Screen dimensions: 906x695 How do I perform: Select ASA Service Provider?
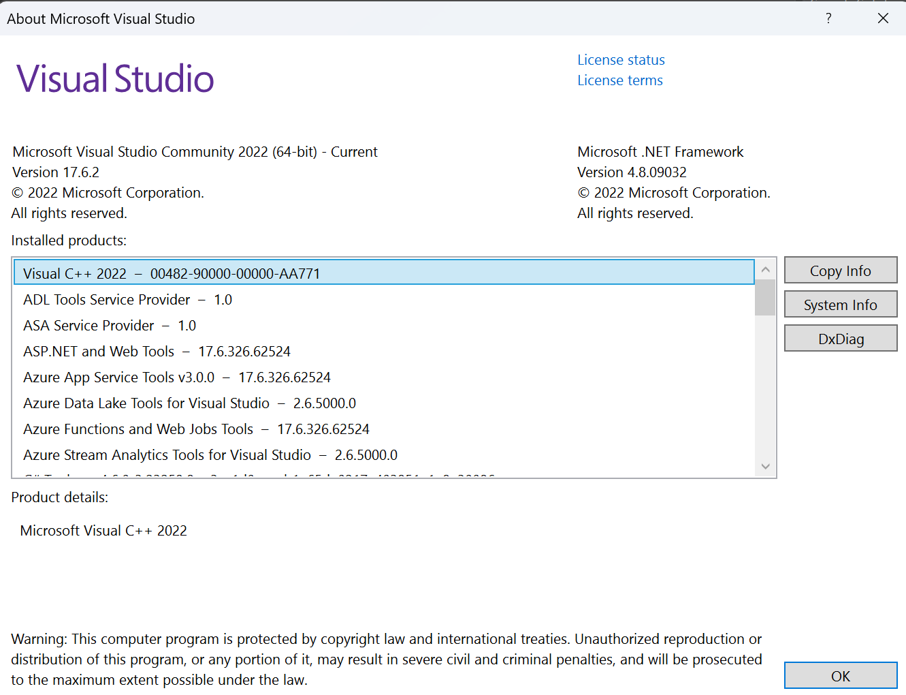tap(109, 325)
